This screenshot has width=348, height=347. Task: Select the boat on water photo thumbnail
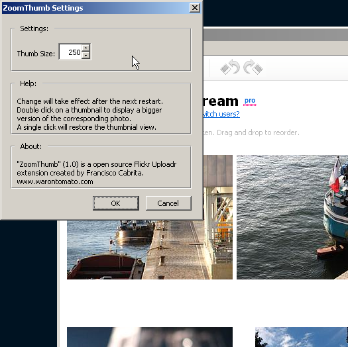point(292,217)
